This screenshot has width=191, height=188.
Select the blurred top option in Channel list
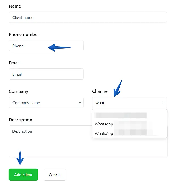pos(121,115)
